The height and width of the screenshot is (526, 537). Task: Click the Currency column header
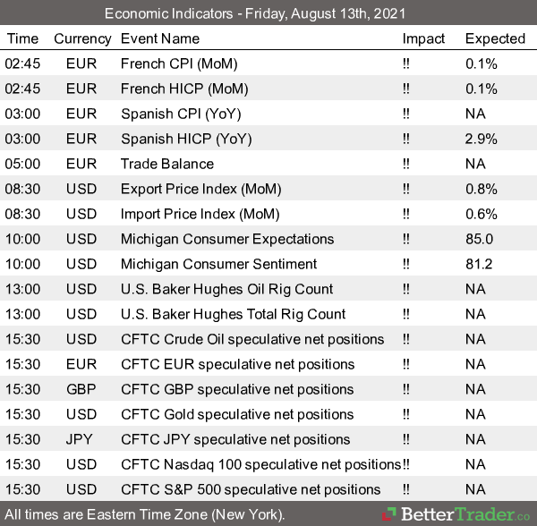click(82, 38)
